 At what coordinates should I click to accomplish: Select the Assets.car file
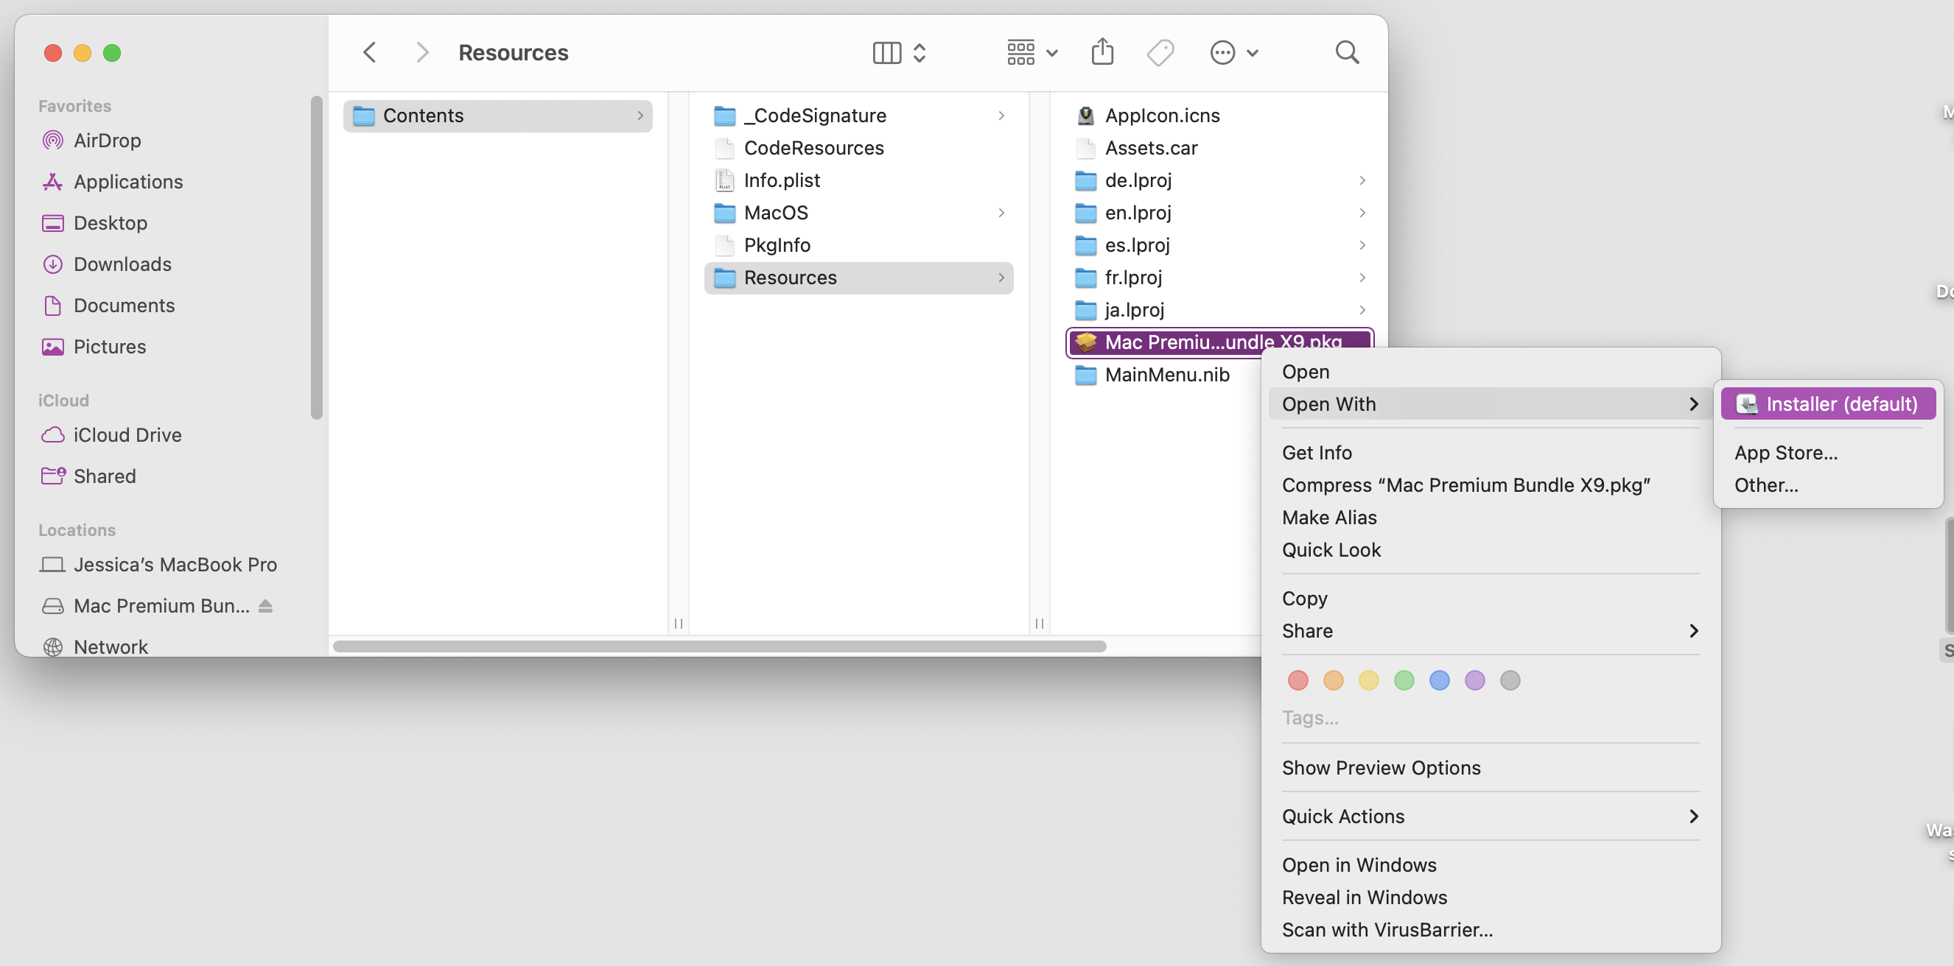coord(1219,148)
